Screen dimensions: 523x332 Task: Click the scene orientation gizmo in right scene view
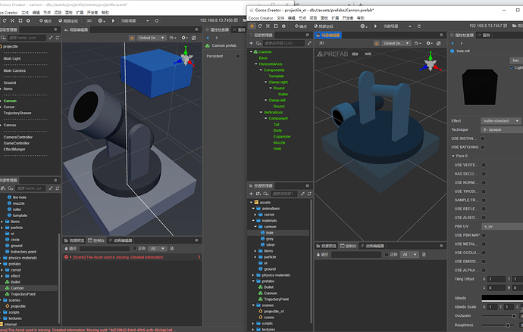[x=430, y=62]
